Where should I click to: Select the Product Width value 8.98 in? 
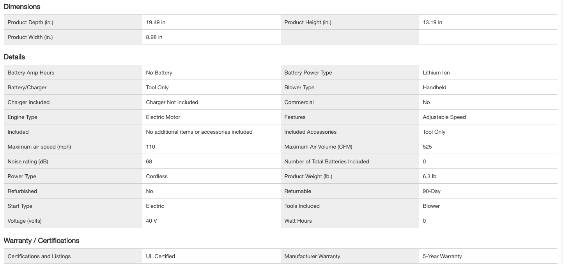click(x=154, y=37)
